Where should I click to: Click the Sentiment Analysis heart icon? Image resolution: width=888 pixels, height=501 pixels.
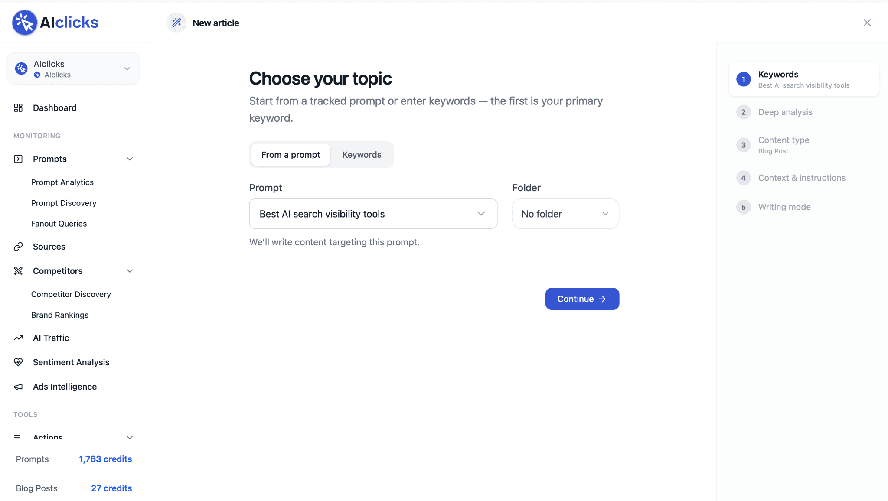click(18, 362)
